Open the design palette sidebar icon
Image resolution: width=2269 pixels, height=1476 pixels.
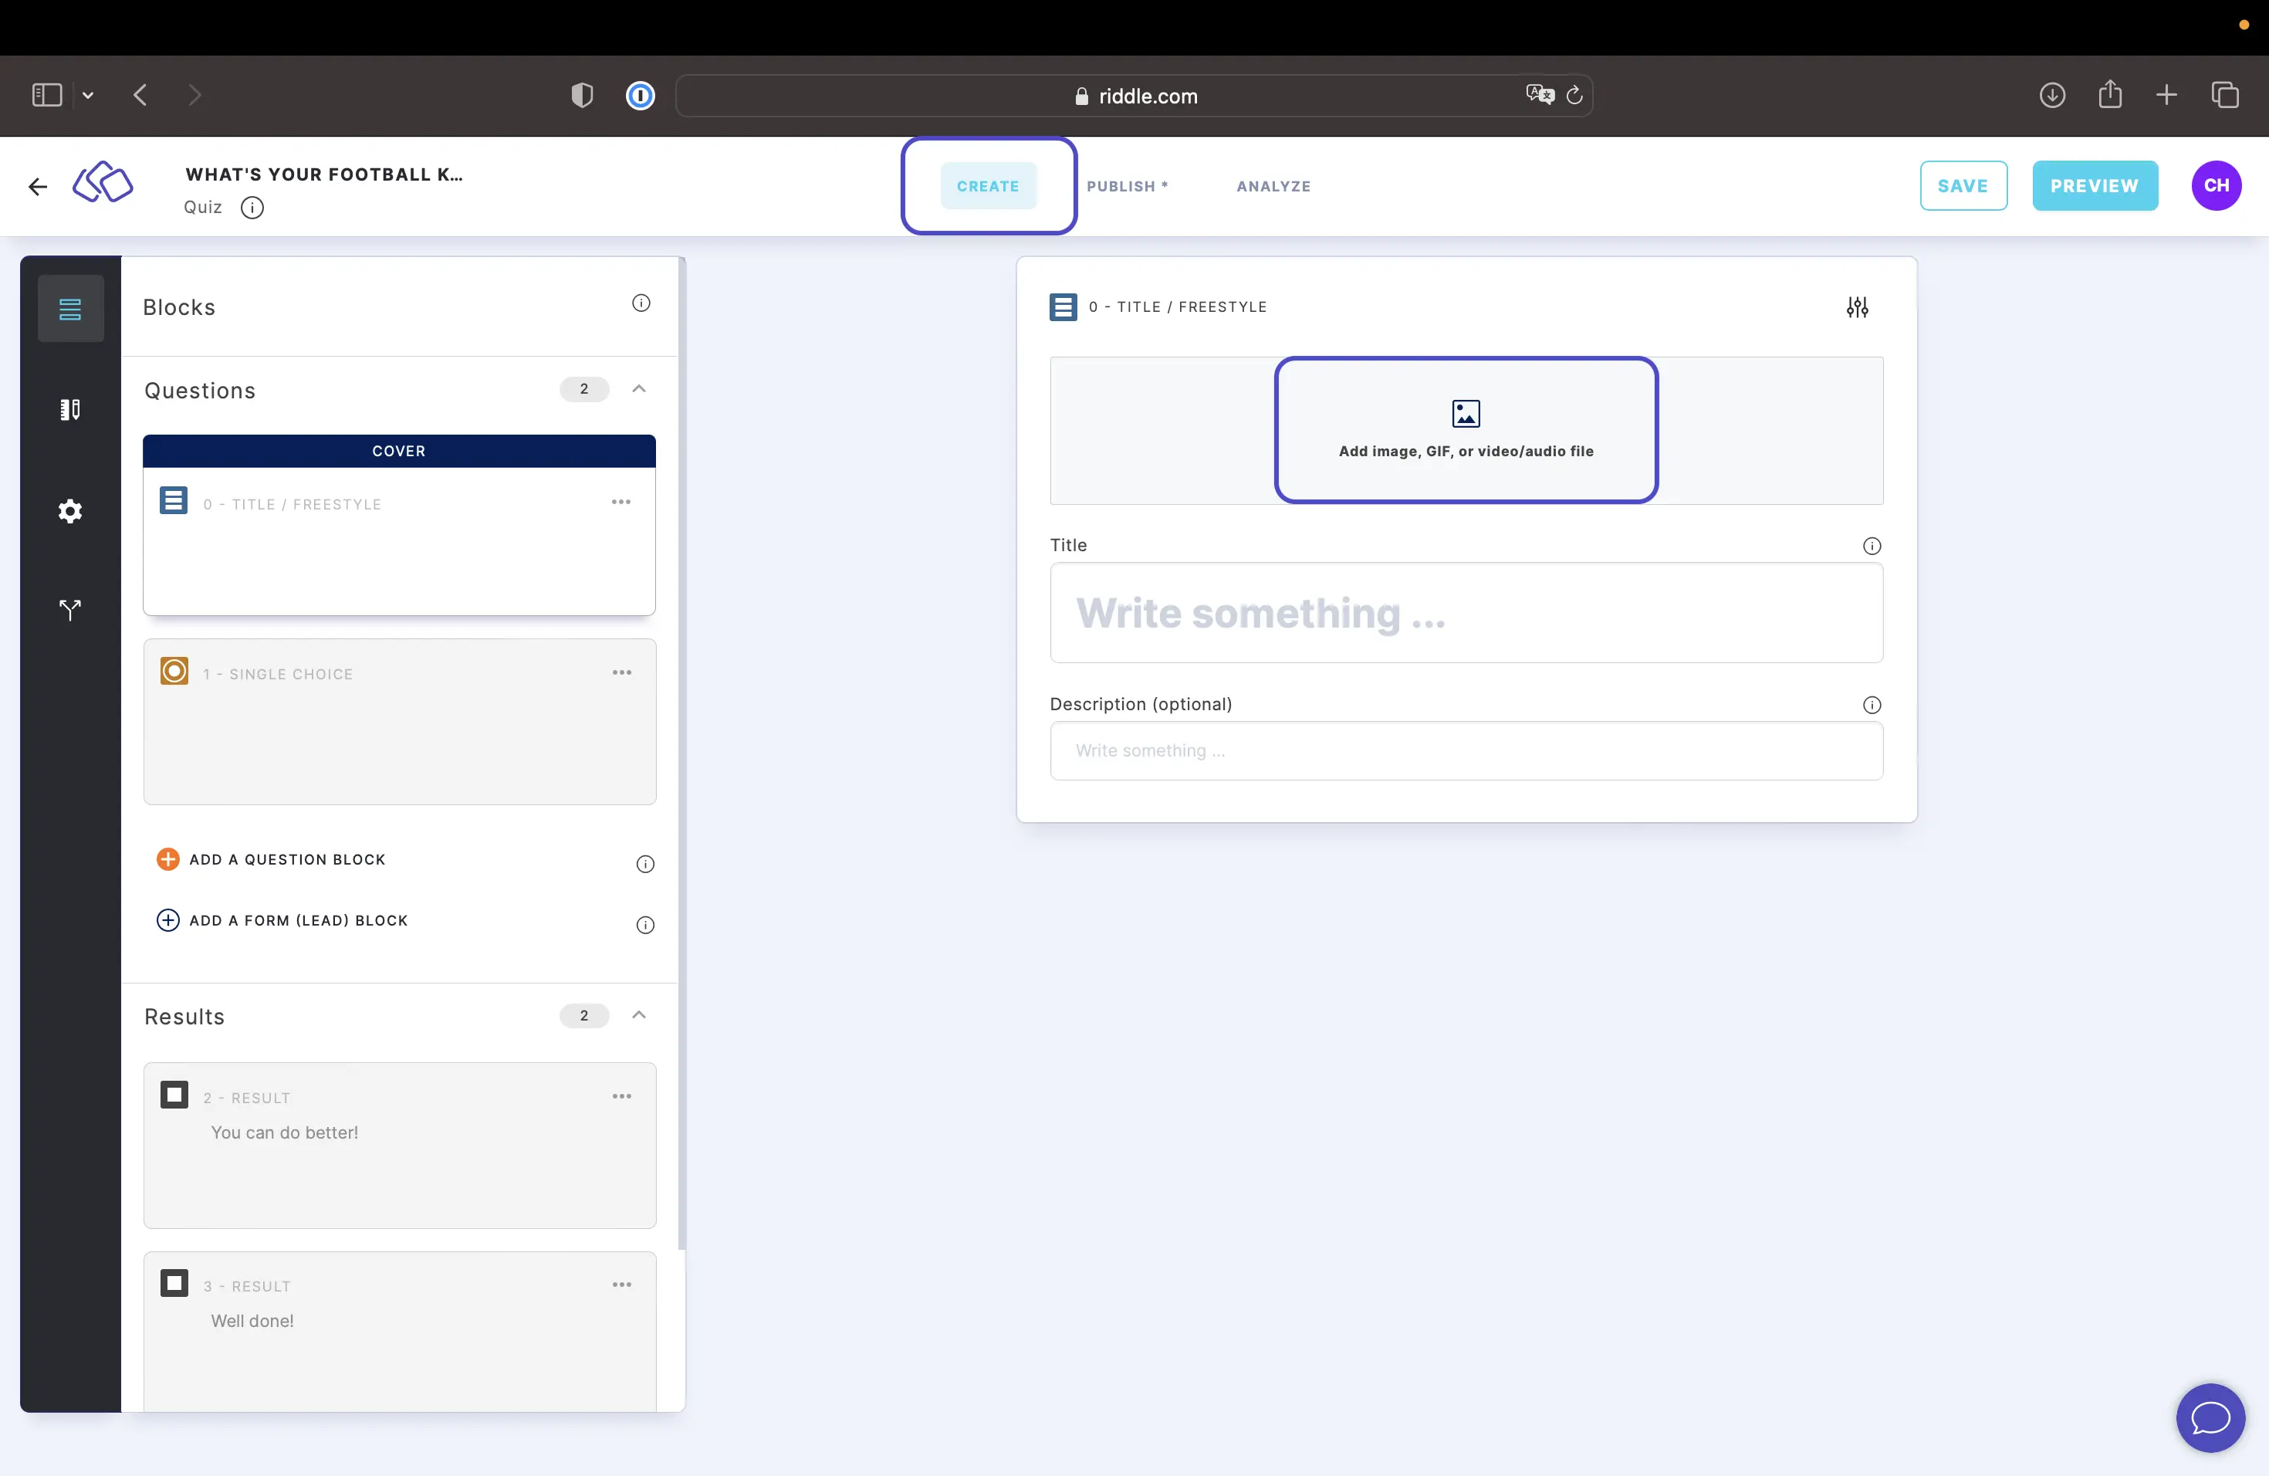pyautogui.click(x=70, y=410)
